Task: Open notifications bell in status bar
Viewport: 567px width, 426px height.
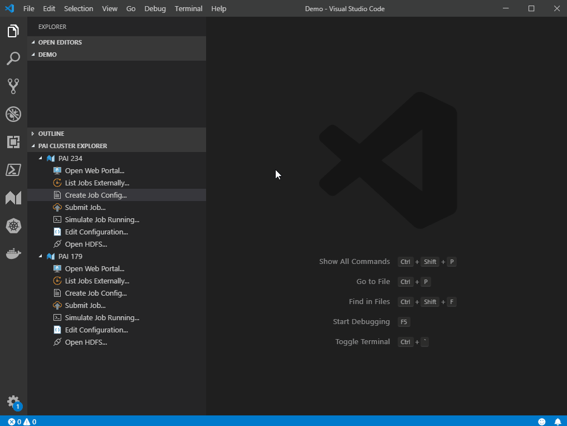Action: click(x=558, y=422)
